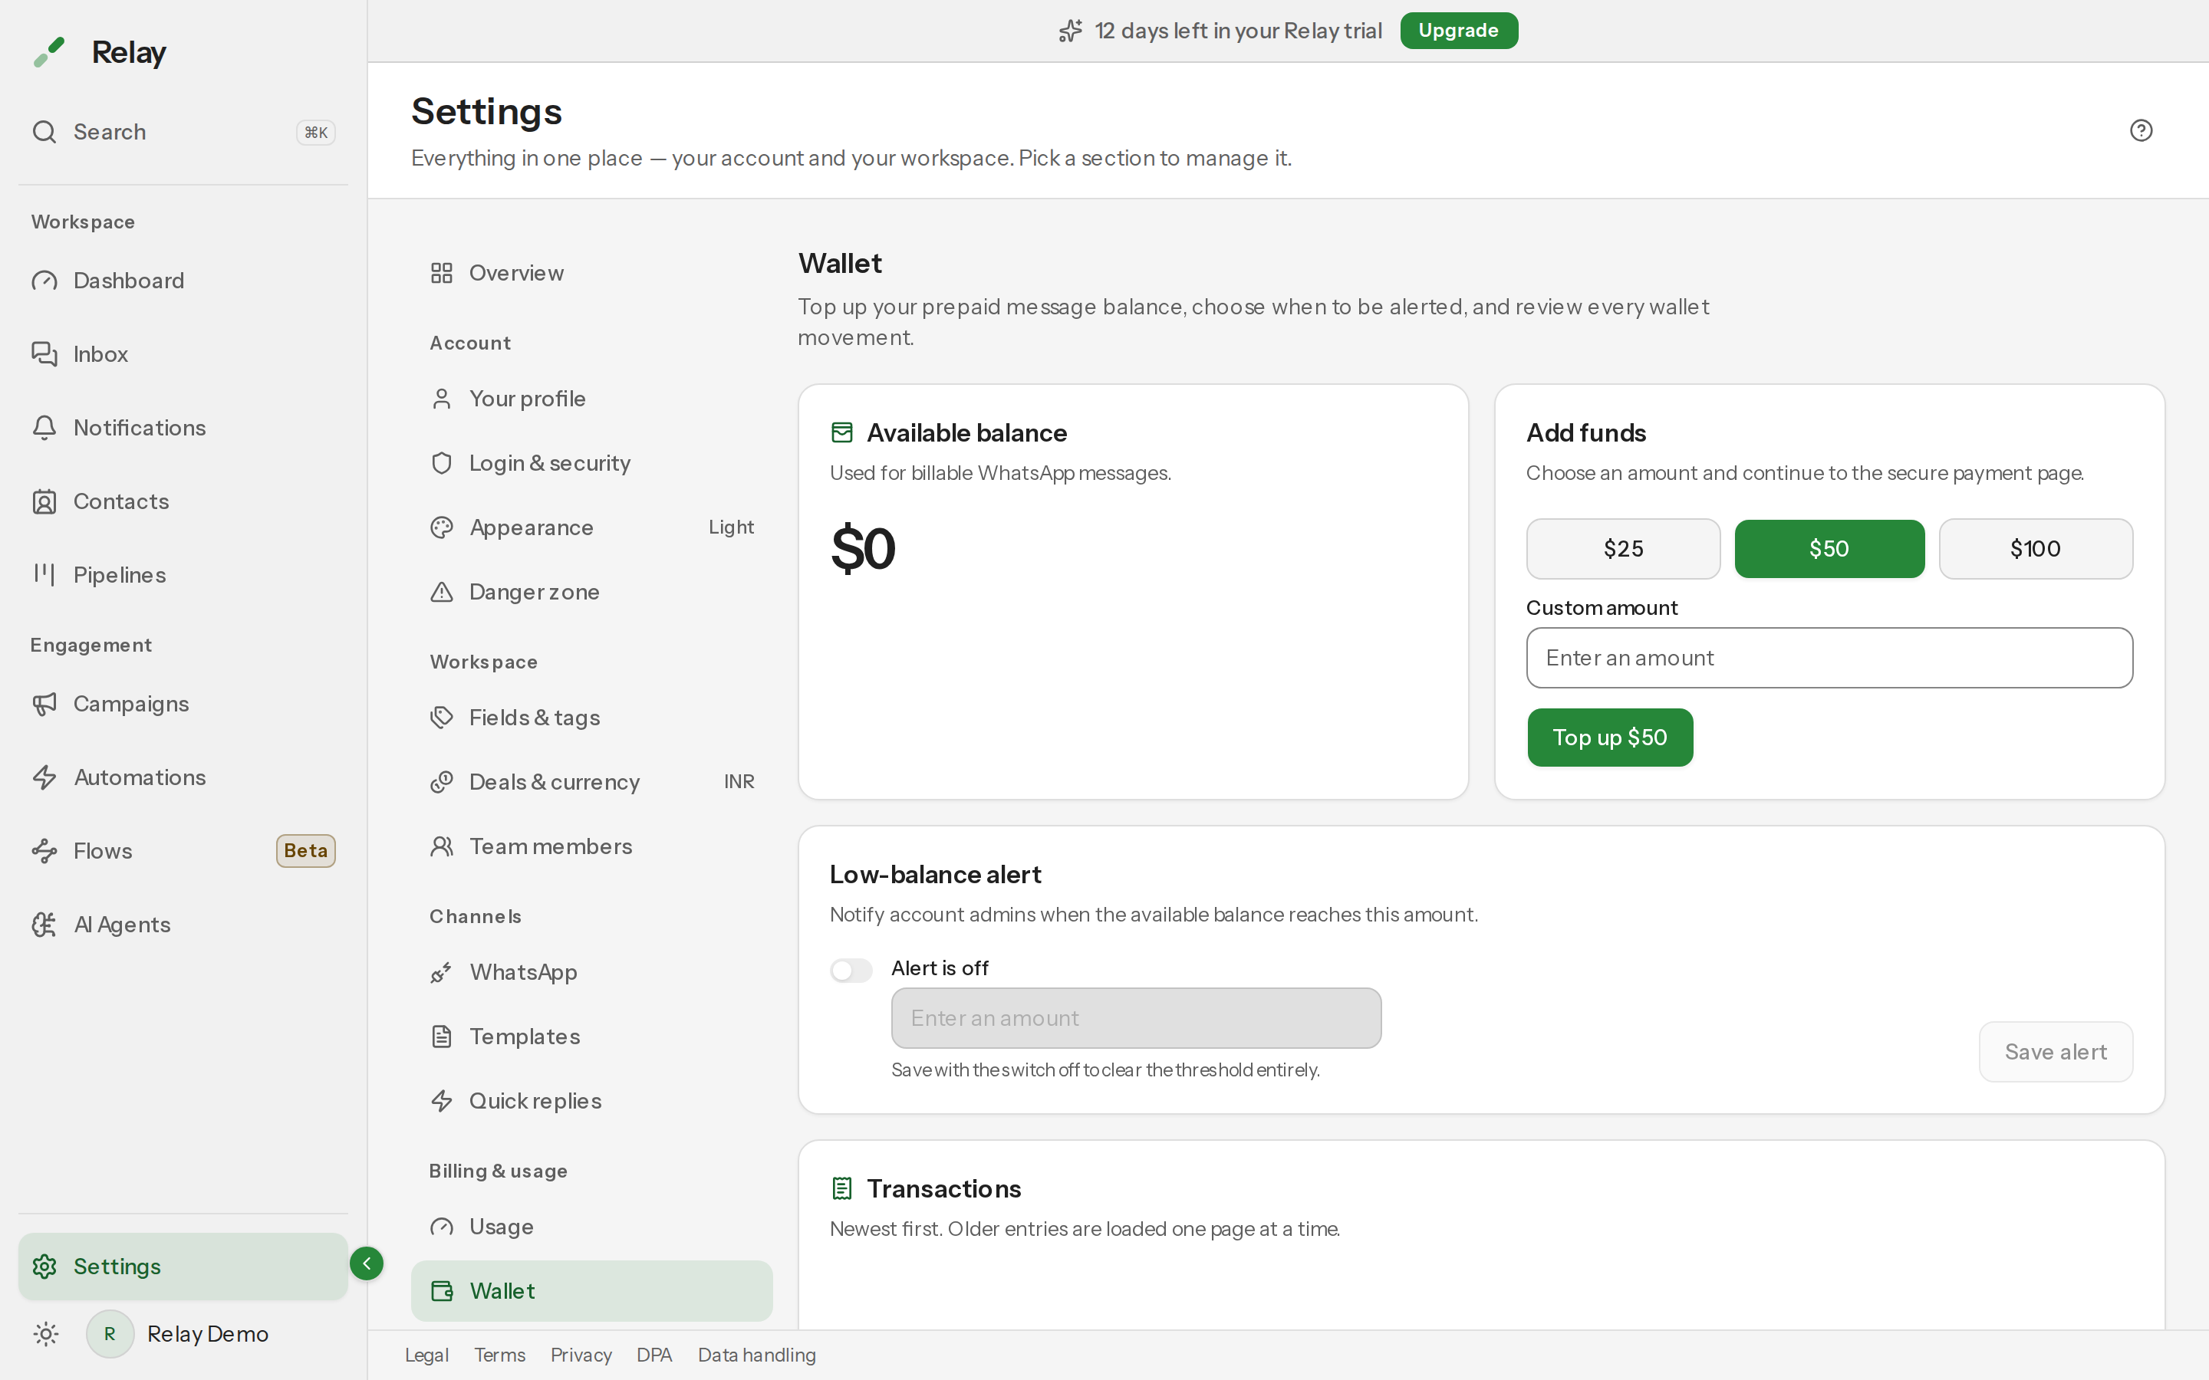Click the Login & security shield icon
Viewport: 2209px width, 1380px height.
(442, 463)
